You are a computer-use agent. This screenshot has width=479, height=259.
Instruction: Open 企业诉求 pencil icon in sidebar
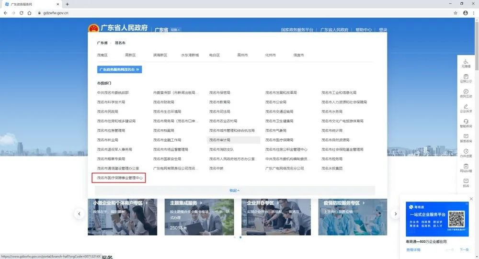[x=466, y=108]
